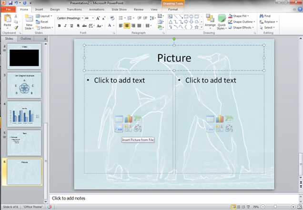
Task: Click the New Slide icon
Action: 29,19
